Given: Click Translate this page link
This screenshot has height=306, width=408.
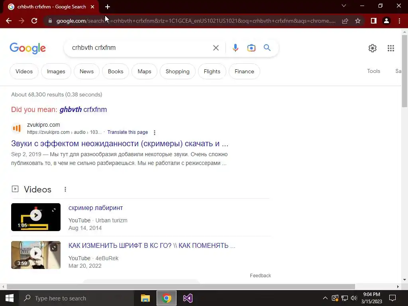Looking at the screenshot, I should tap(127, 132).
